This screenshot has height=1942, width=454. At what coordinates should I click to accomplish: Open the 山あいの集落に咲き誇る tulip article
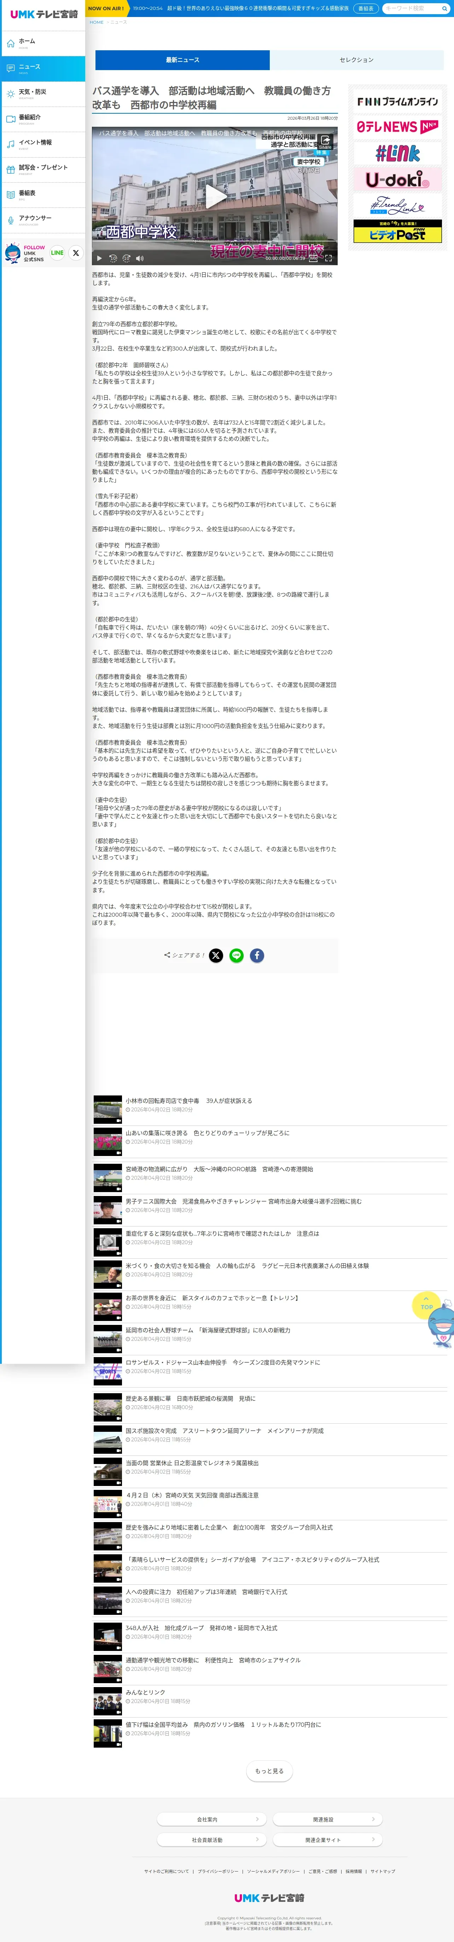(207, 1133)
